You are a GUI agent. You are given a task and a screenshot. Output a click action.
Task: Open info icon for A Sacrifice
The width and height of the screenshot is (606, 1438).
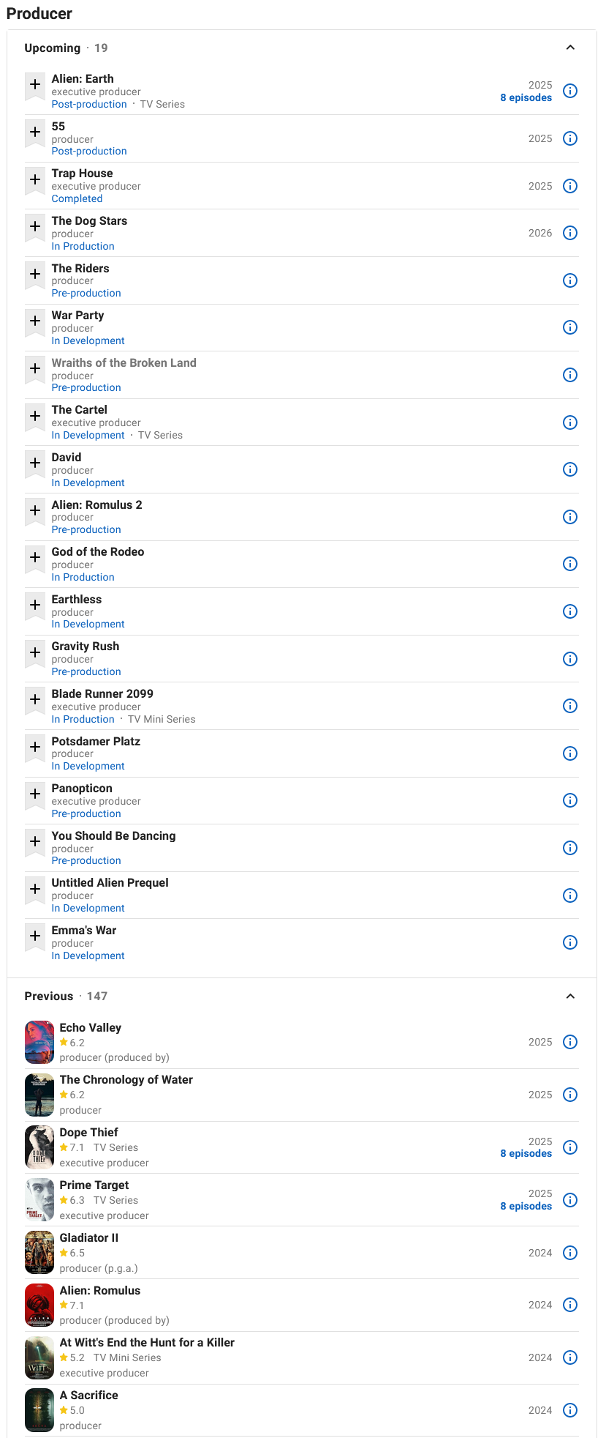pyautogui.click(x=570, y=1410)
